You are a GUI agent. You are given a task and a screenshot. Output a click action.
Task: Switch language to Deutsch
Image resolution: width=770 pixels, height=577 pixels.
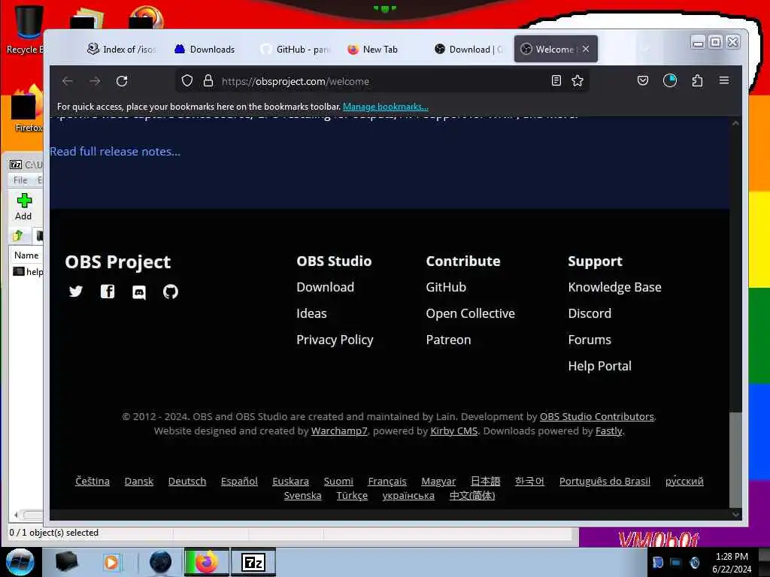(187, 482)
